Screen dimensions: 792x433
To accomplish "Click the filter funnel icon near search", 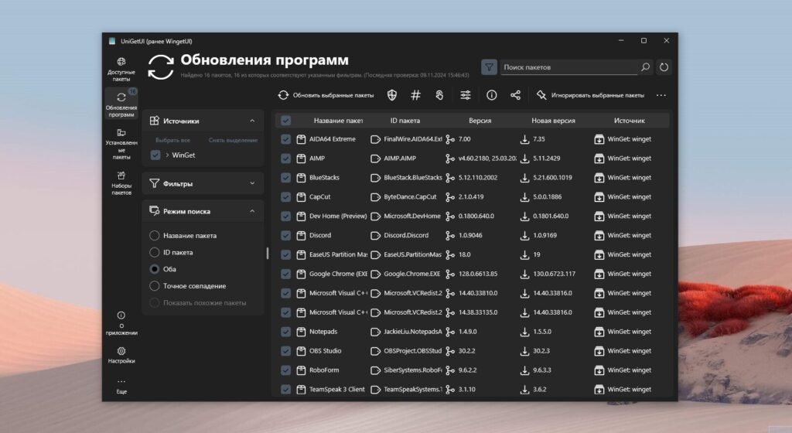I will [x=489, y=67].
